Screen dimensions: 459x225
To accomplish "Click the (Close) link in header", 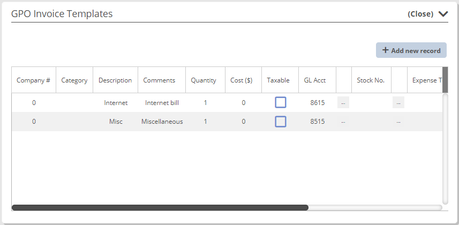I will click(x=420, y=14).
